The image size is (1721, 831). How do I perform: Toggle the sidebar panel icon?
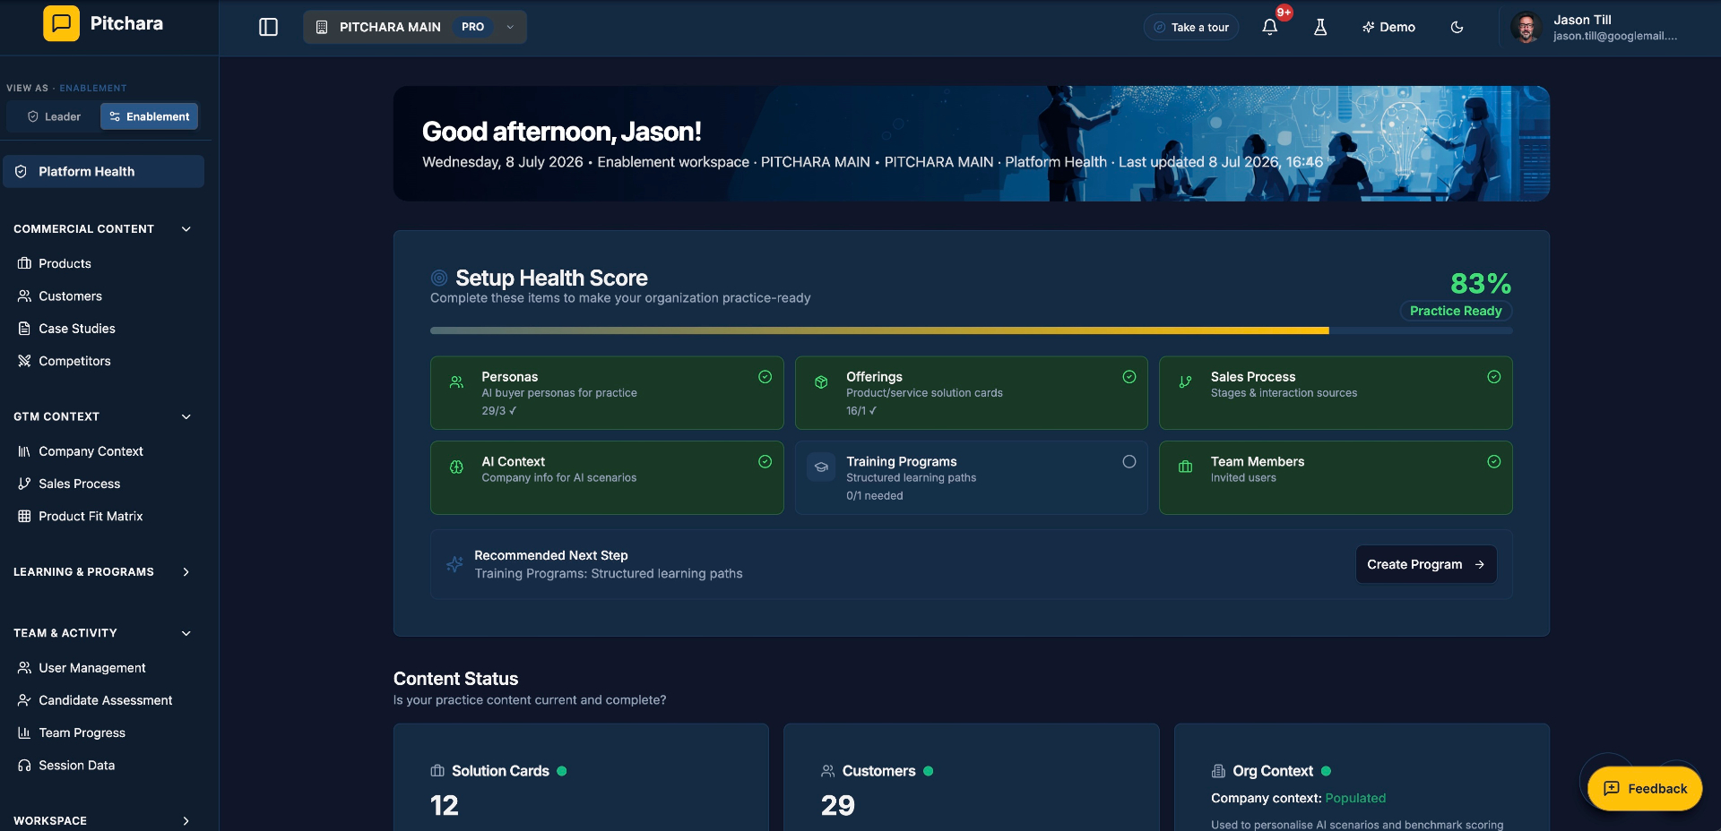(268, 27)
